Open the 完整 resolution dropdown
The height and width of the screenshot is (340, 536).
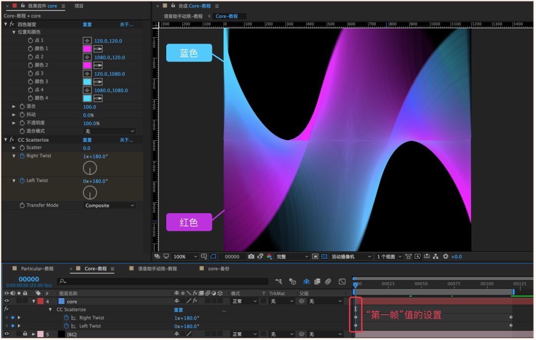[292, 257]
